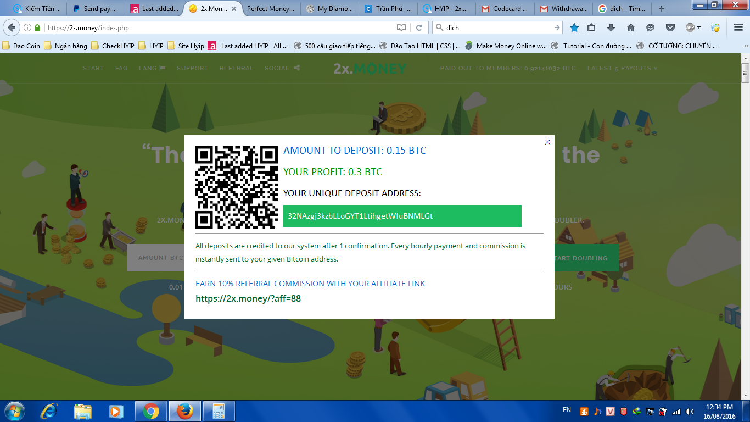Open the 'CỜ TƯỚNG: CHUYÊN' bookmark

pos(677,46)
